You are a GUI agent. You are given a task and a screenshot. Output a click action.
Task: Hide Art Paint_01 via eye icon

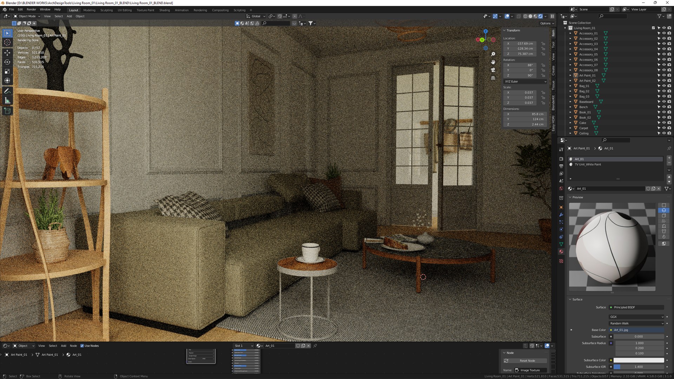tap(664, 75)
